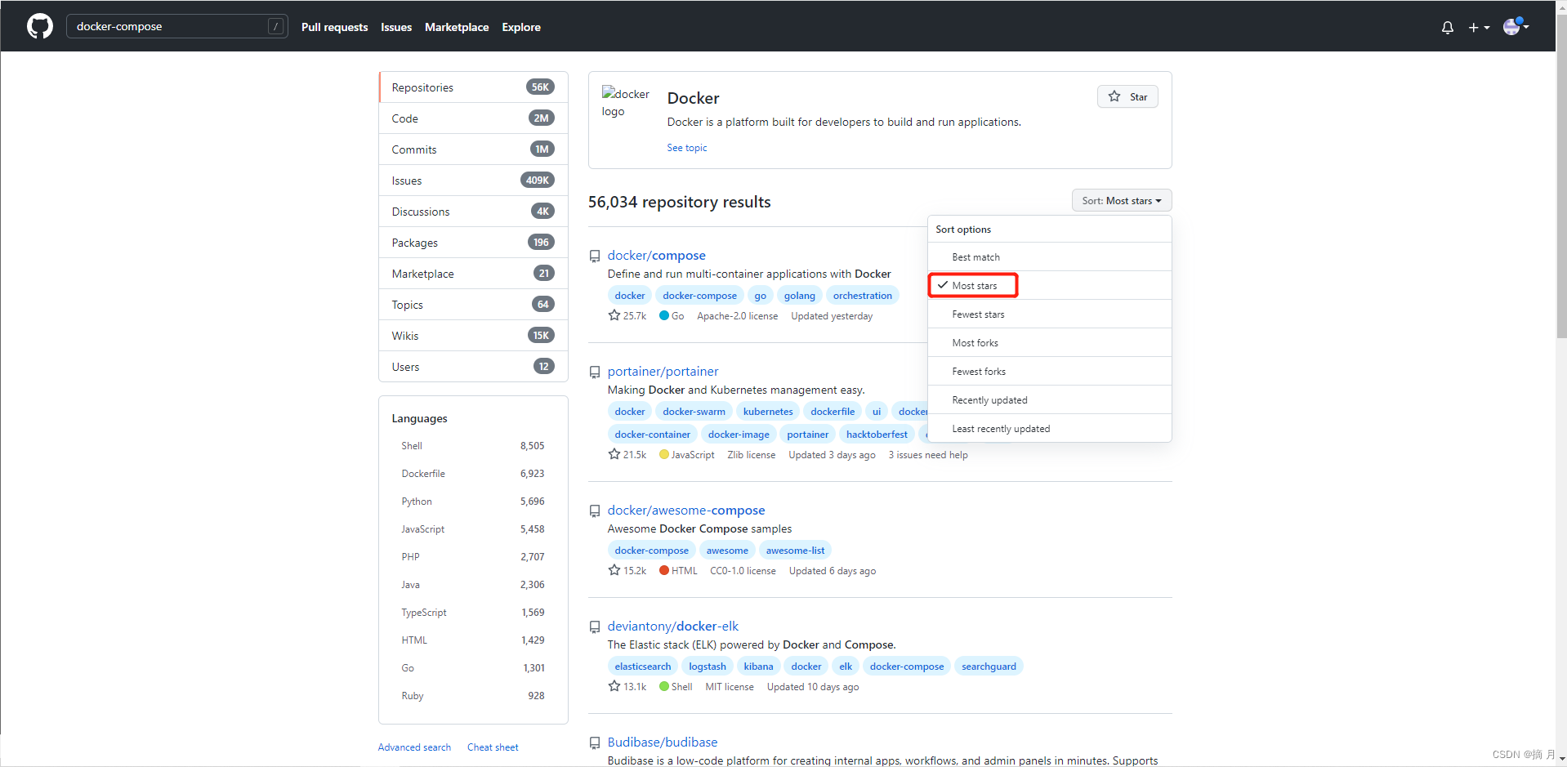The height and width of the screenshot is (767, 1567).
Task: Select the Issues filter with 409K
Action: (x=474, y=181)
